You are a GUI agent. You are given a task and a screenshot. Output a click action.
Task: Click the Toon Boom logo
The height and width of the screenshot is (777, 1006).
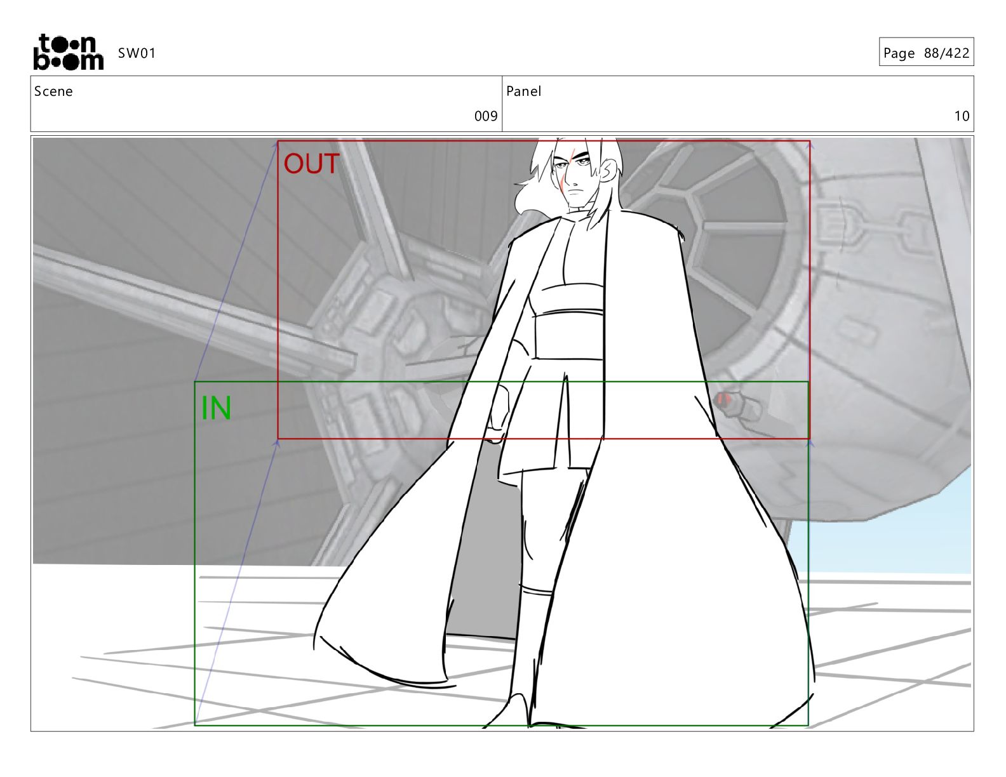(x=68, y=52)
